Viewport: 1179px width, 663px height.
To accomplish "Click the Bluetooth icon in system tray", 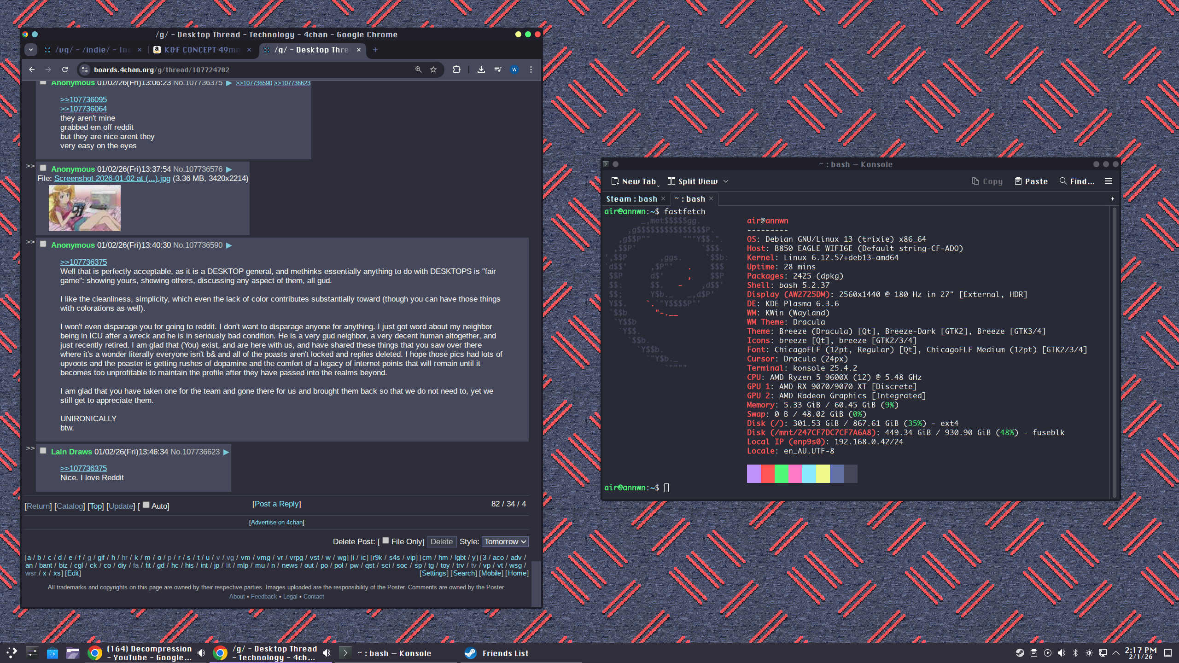I will [1075, 653].
